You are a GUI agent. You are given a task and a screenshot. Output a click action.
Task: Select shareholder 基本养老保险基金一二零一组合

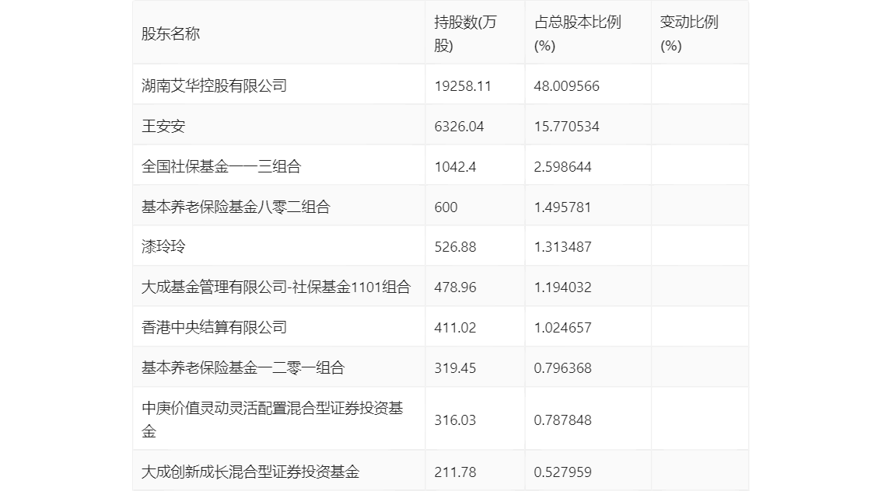pyautogui.click(x=243, y=368)
